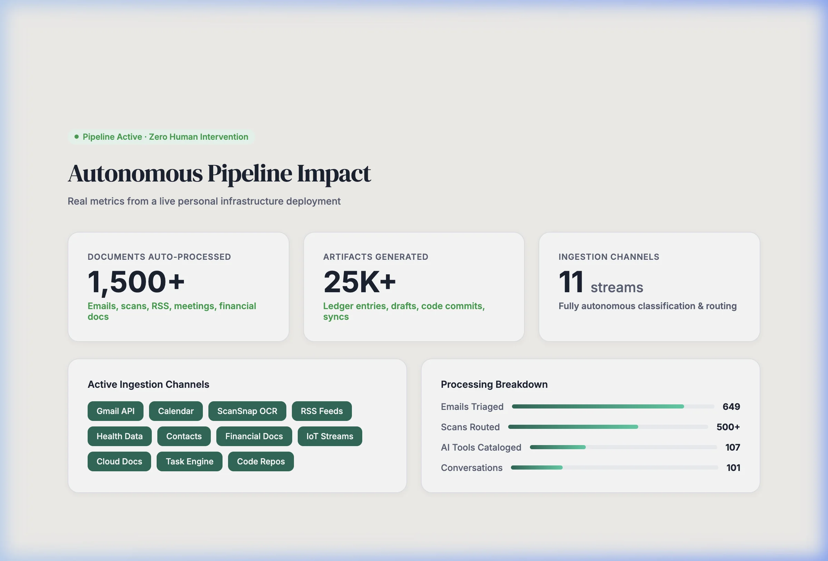
Task: Click the AI Tools Cataloged count 107
Action: click(x=733, y=447)
